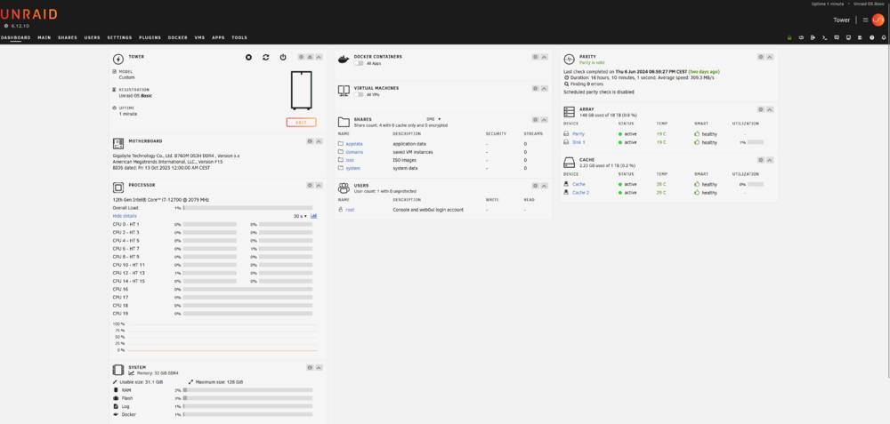This screenshot has height=424, width=890.
Task: Open Docker Containers panel settings gear
Action: coord(535,57)
